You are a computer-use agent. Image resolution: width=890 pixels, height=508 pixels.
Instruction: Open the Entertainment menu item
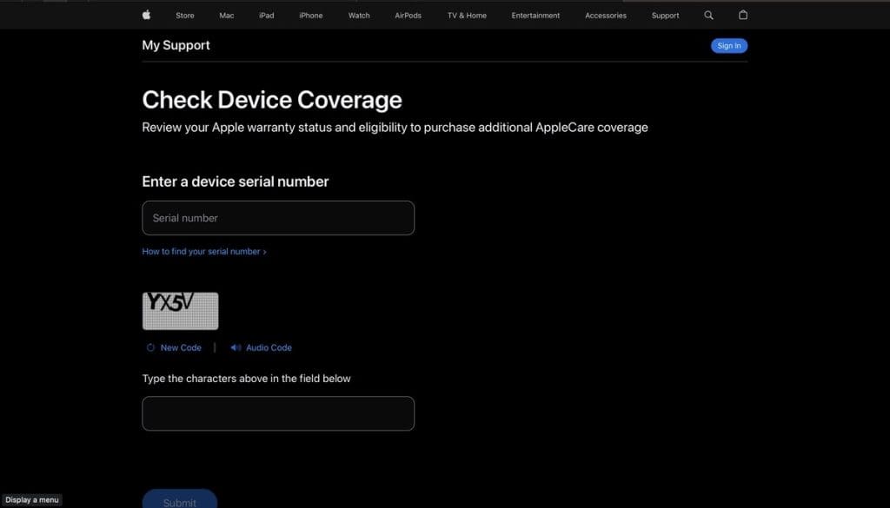tap(535, 16)
